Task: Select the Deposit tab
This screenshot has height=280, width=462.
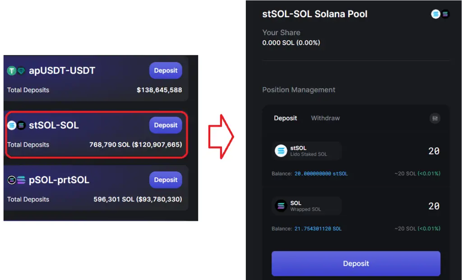Action: (x=285, y=118)
